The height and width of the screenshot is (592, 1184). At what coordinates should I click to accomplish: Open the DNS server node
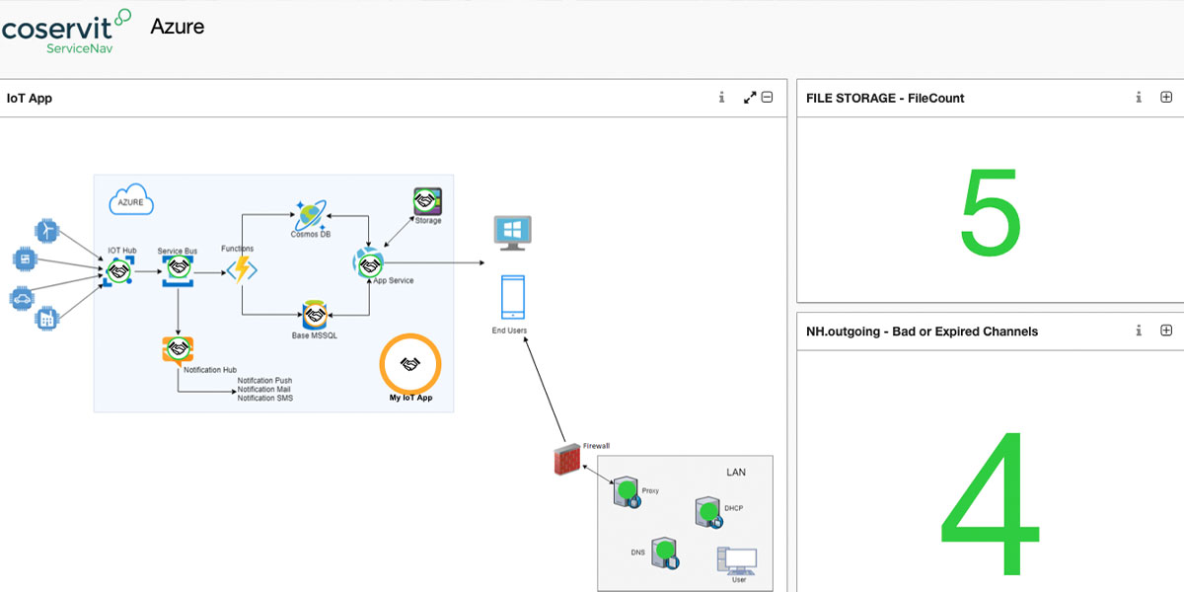pyautogui.click(x=665, y=554)
